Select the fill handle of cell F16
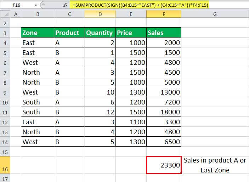Screen dimensions: 249x182 click(x=181, y=173)
